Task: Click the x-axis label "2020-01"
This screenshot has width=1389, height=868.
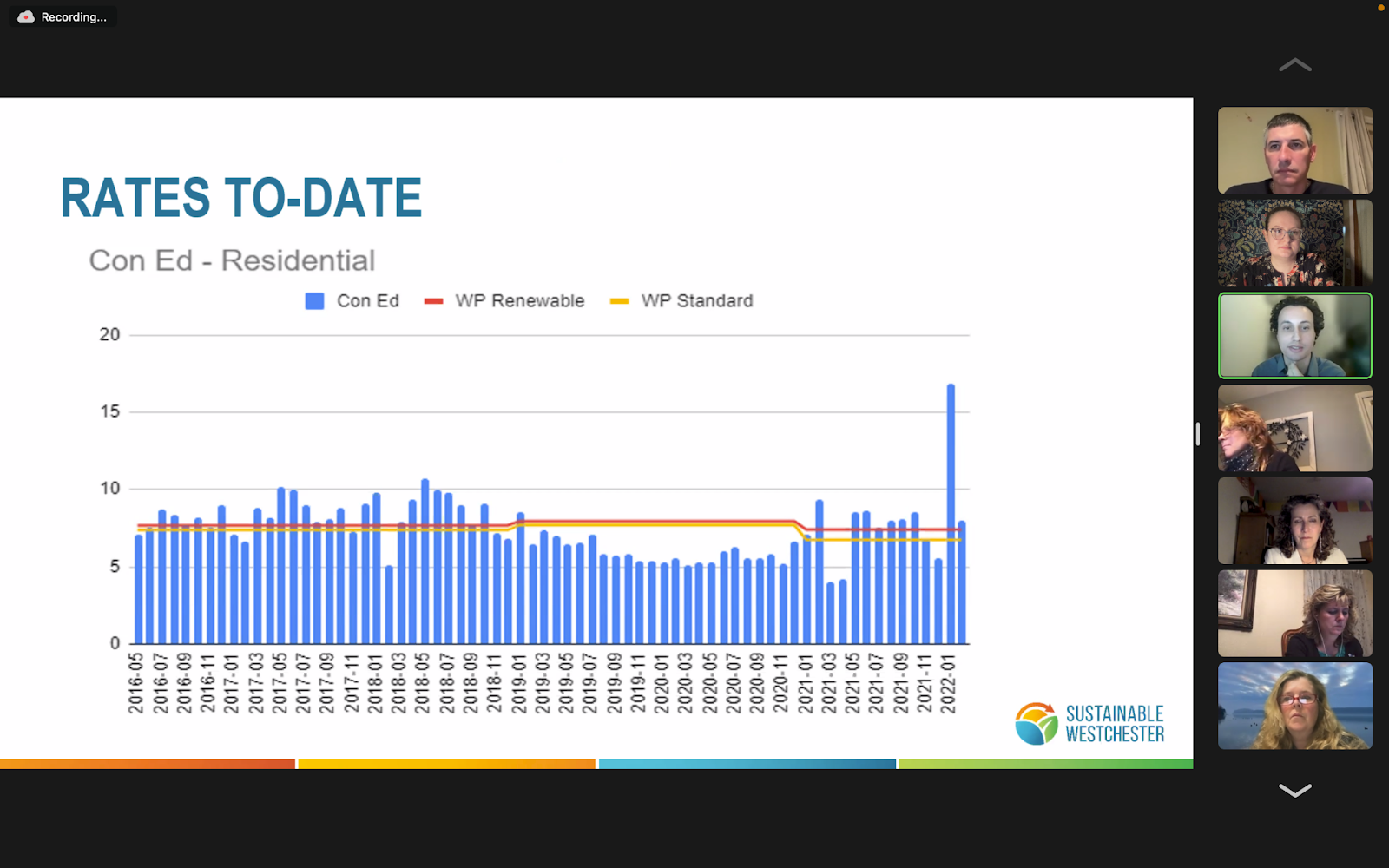Action: click(x=662, y=683)
